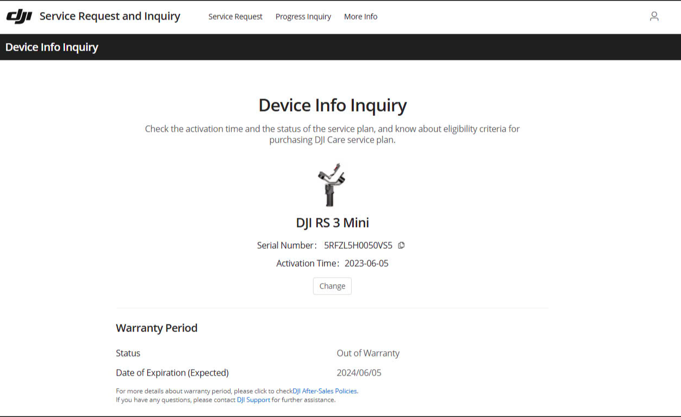Viewport: 681px width, 417px height.
Task: Open DJI After-Sales Policies link
Action: (325, 391)
